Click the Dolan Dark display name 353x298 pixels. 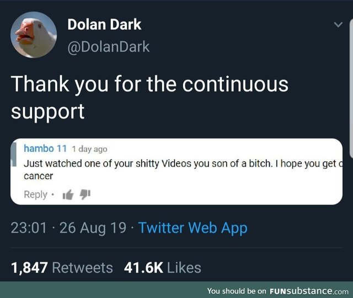click(x=104, y=24)
